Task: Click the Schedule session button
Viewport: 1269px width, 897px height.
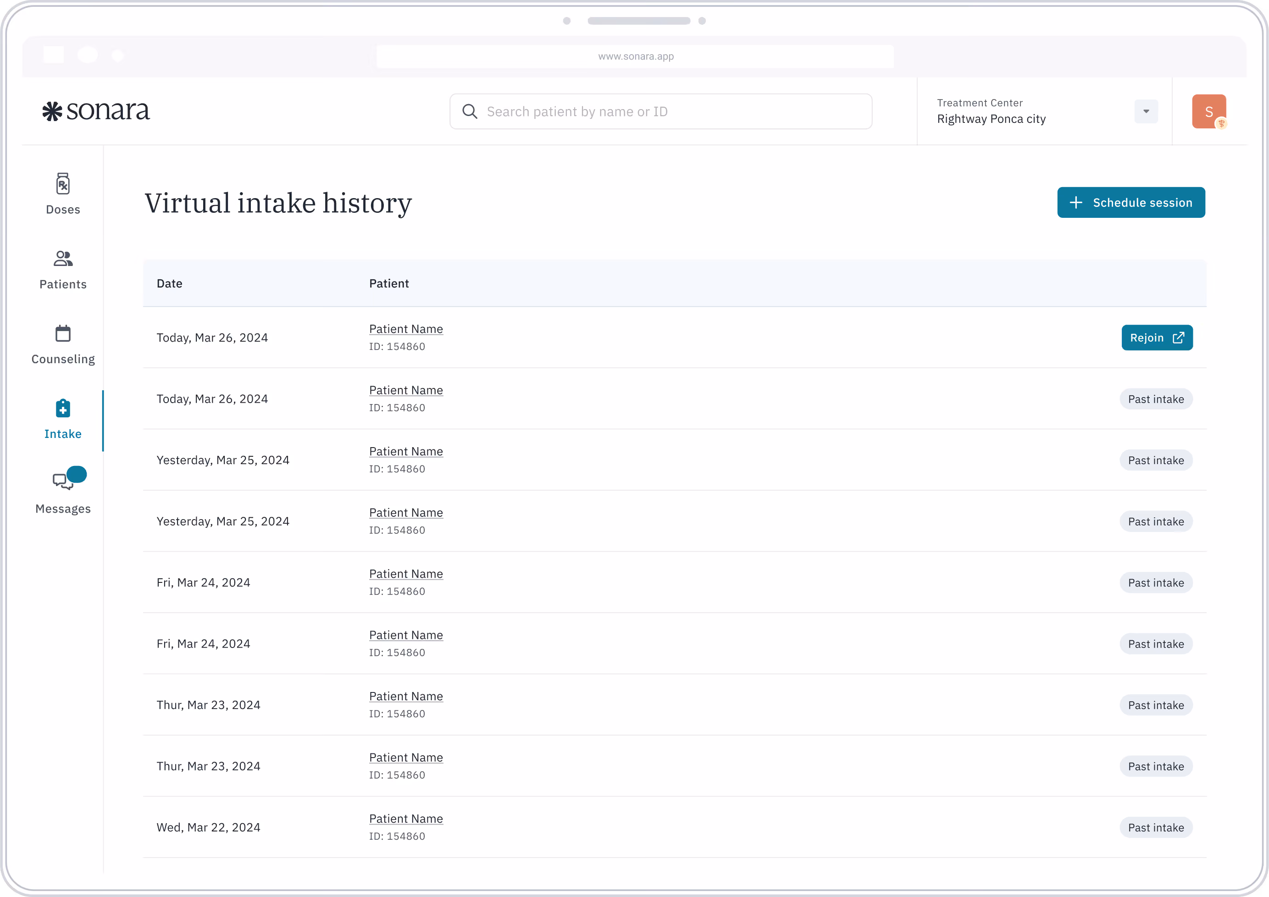Action: click(1131, 203)
